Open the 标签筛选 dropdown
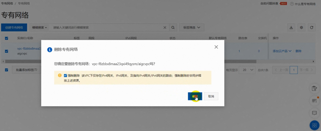The width and height of the screenshot is (321, 131). [x=192, y=28]
